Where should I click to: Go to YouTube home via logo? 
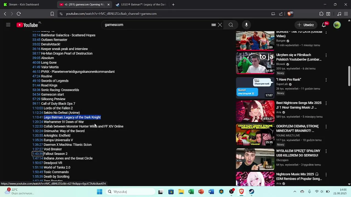27,25
